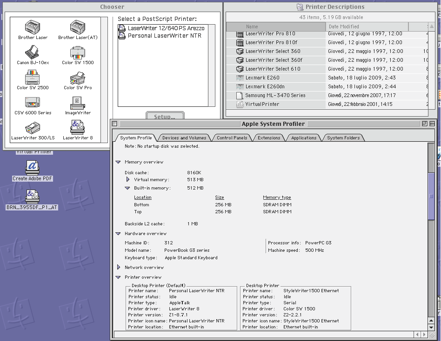Click the 'Z1-8.7.1' printer version value
This screenshot has width=441, height=341.
tap(178, 315)
